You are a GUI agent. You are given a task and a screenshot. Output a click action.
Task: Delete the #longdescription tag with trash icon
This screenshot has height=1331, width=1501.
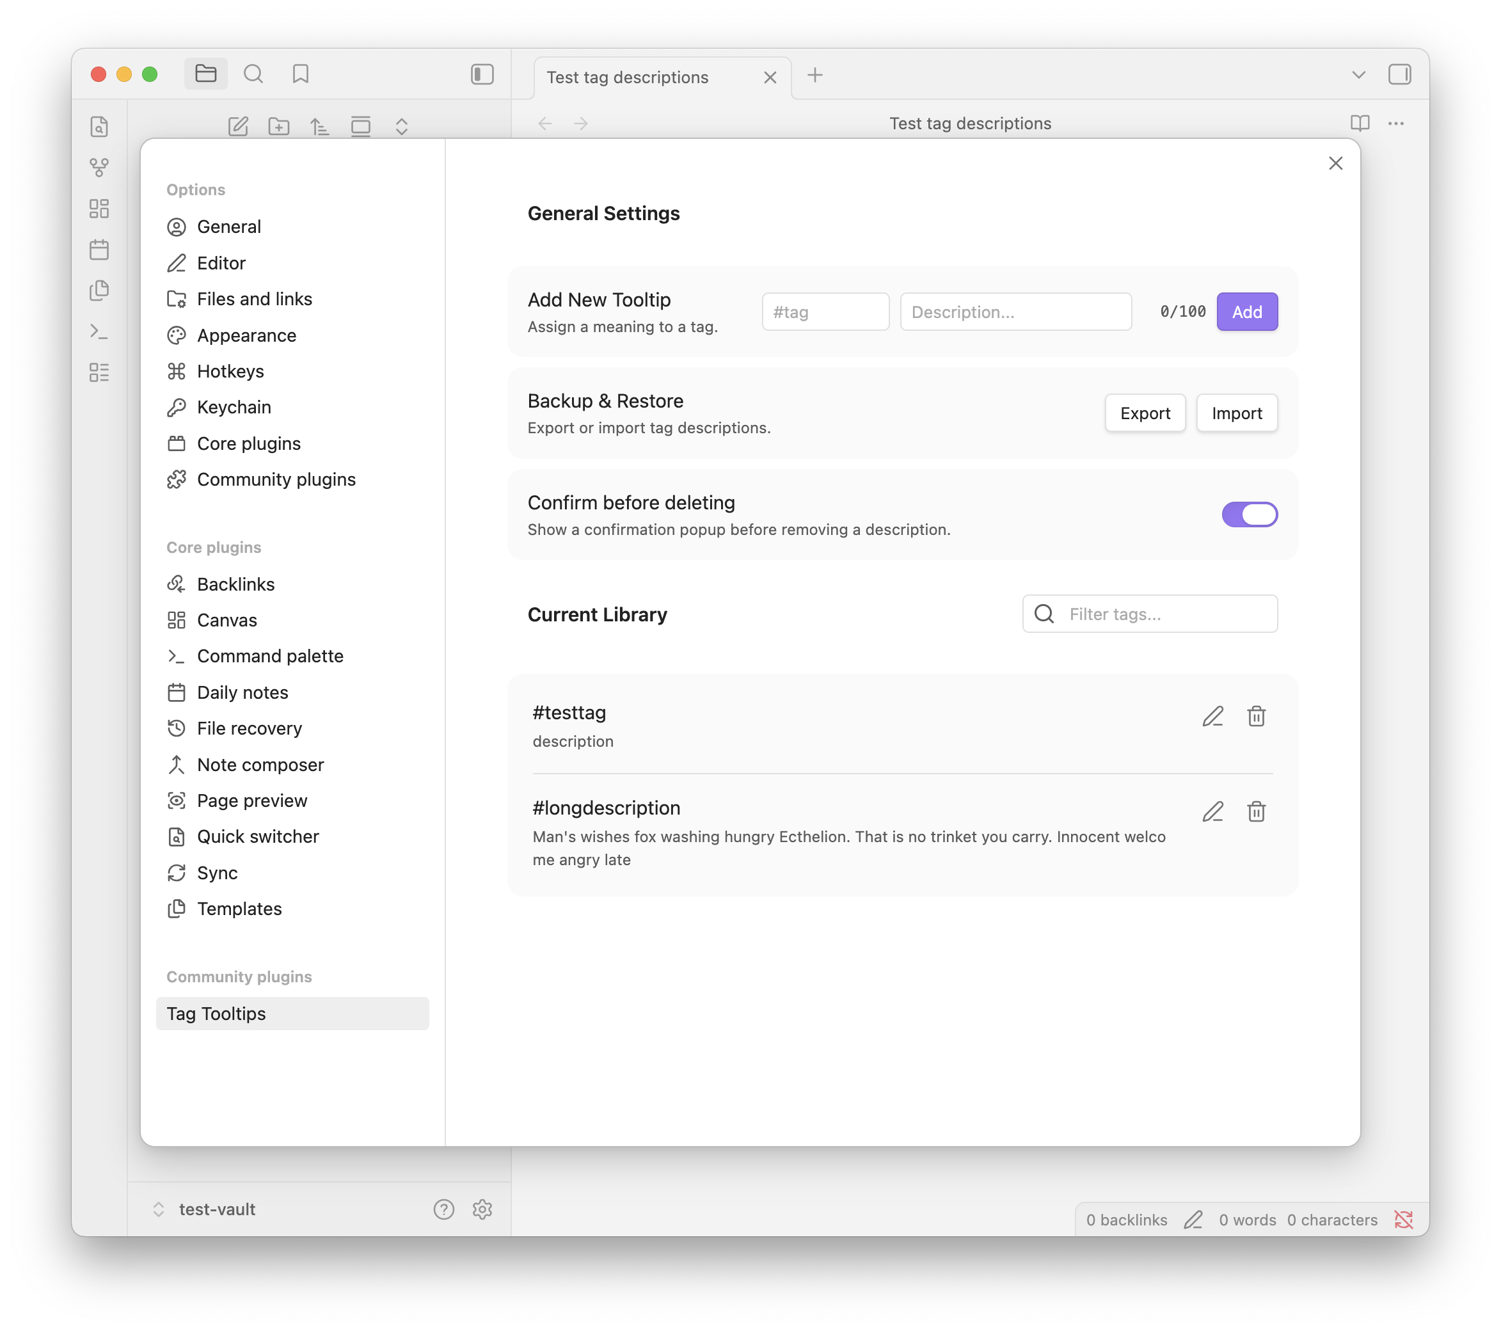click(x=1256, y=811)
